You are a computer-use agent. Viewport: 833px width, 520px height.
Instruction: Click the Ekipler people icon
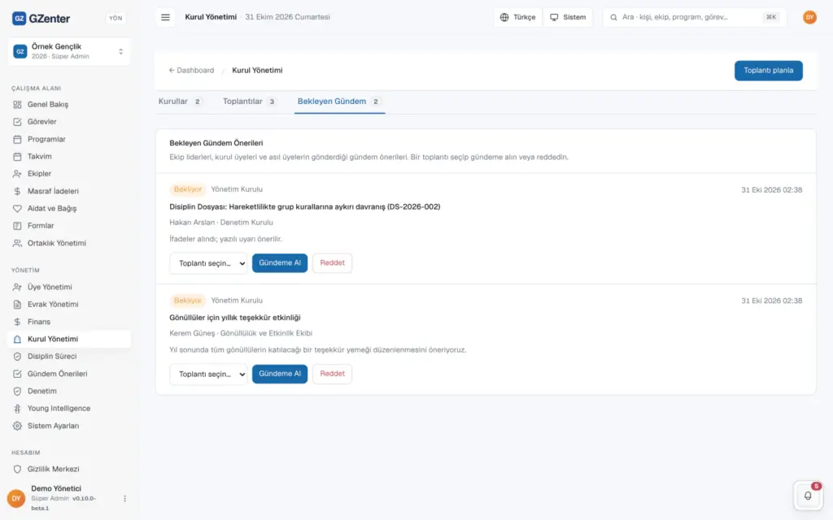pyautogui.click(x=17, y=174)
